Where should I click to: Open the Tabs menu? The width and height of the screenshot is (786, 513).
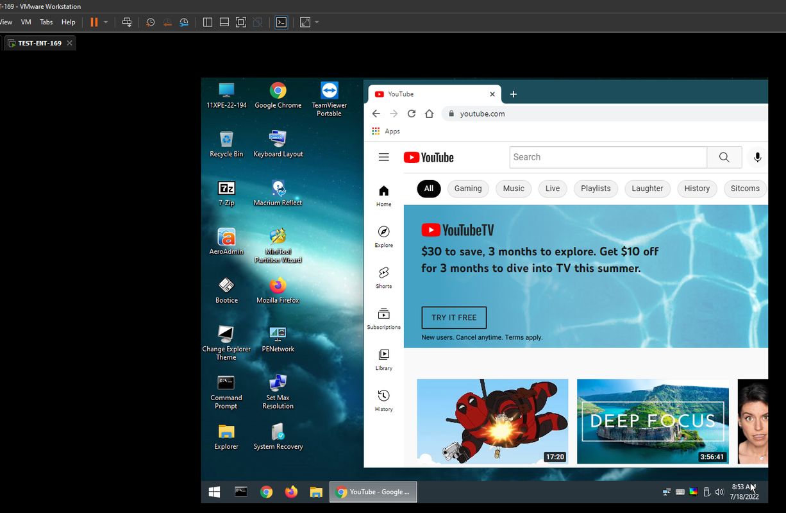(46, 22)
